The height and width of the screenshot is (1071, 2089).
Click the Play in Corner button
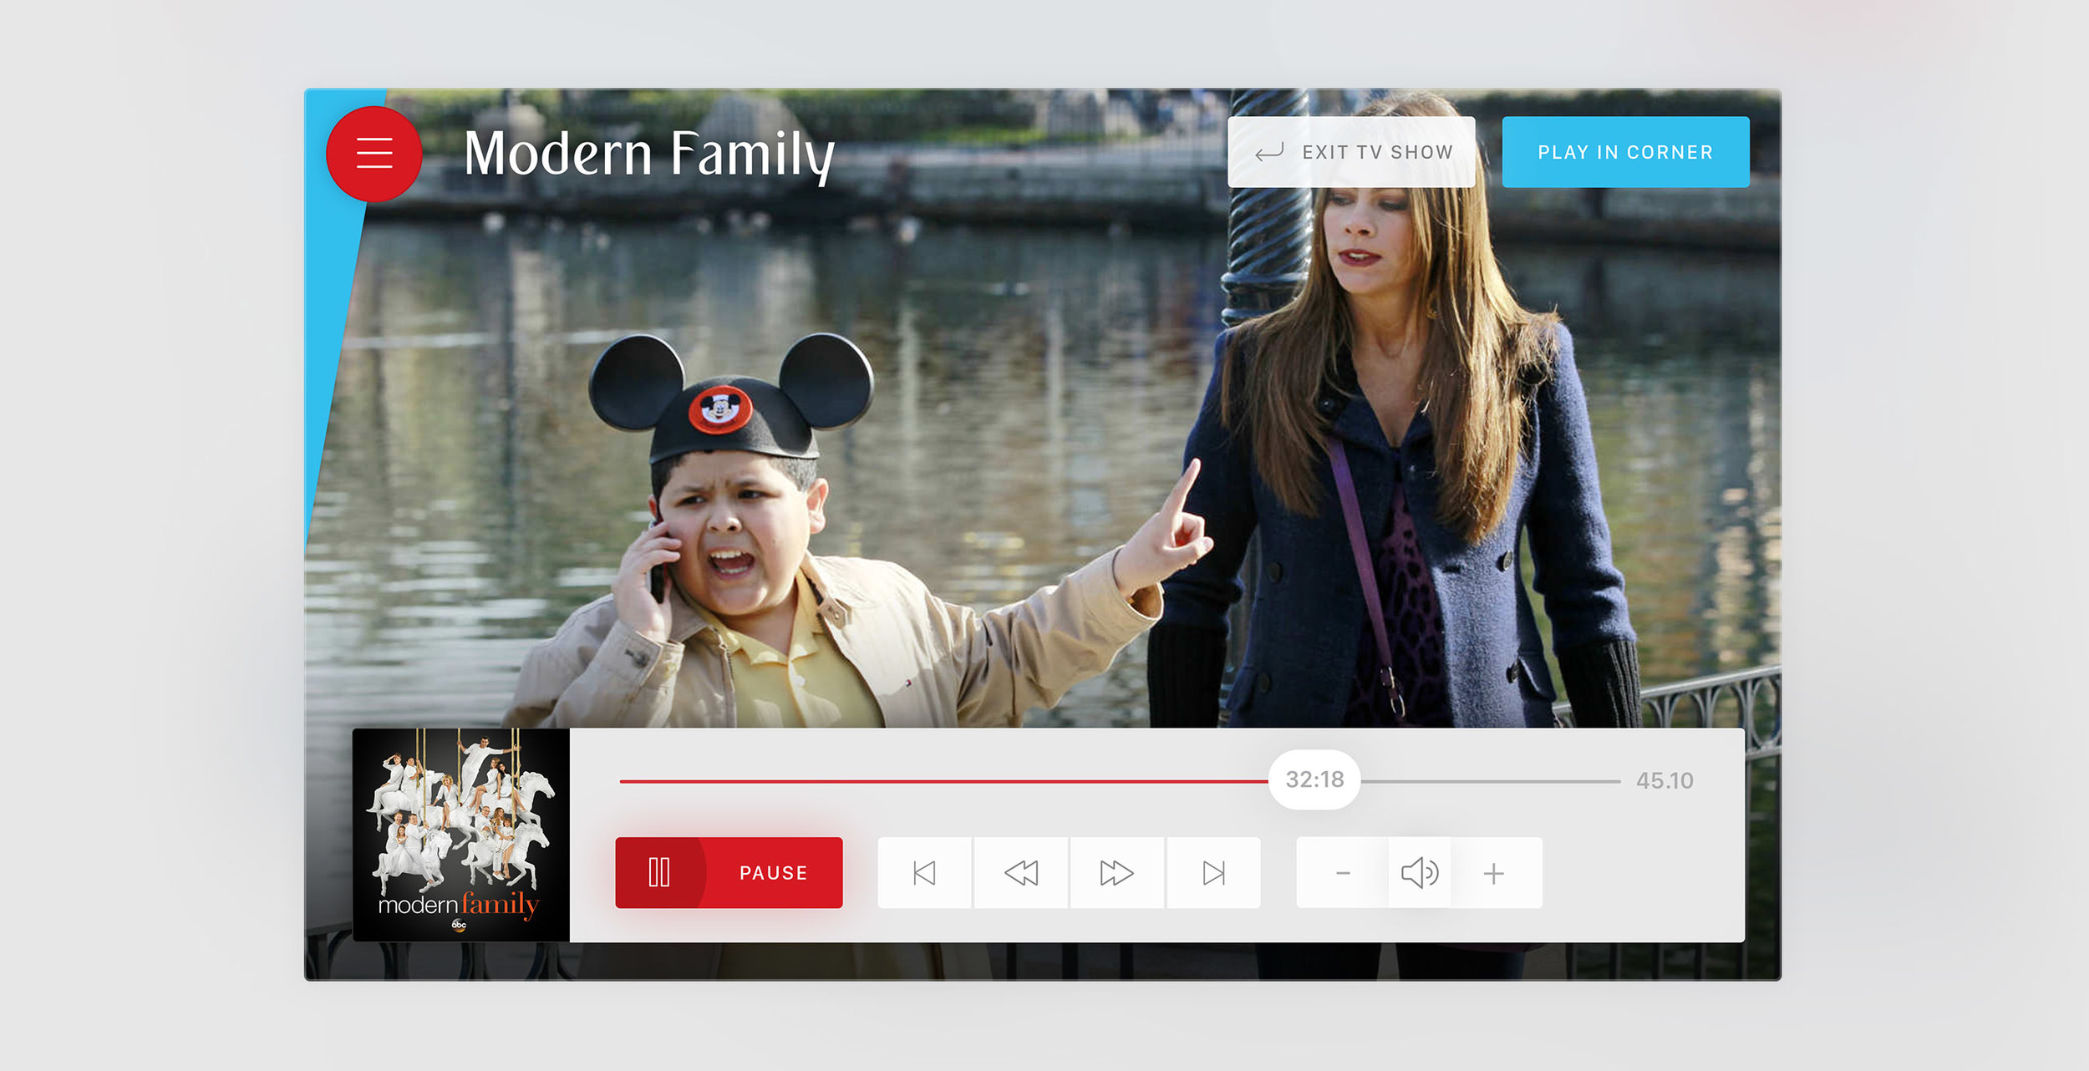coord(1625,152)
